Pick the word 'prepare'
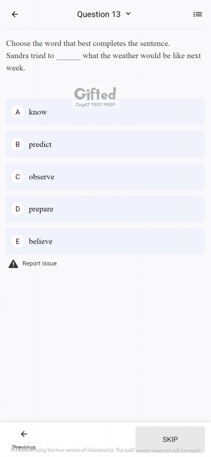This screenshot has width=211, height=457. 41,209
